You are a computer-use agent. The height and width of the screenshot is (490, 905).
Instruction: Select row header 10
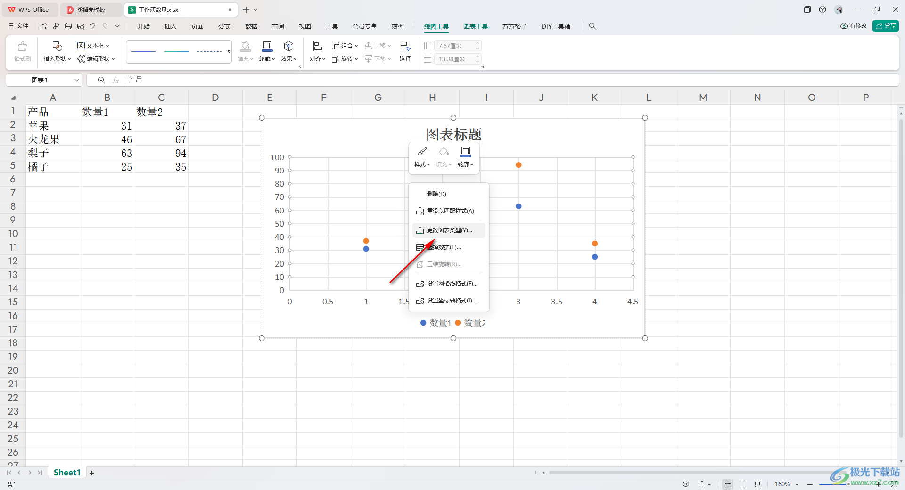pos(13,234)
